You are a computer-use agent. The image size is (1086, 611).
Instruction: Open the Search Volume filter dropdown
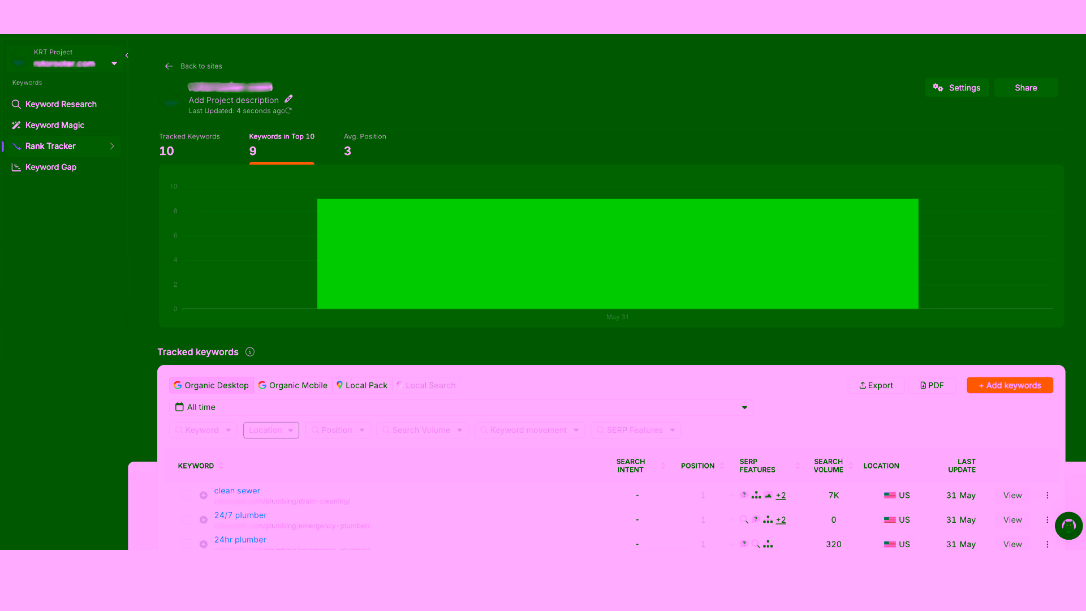coord(423,430)
